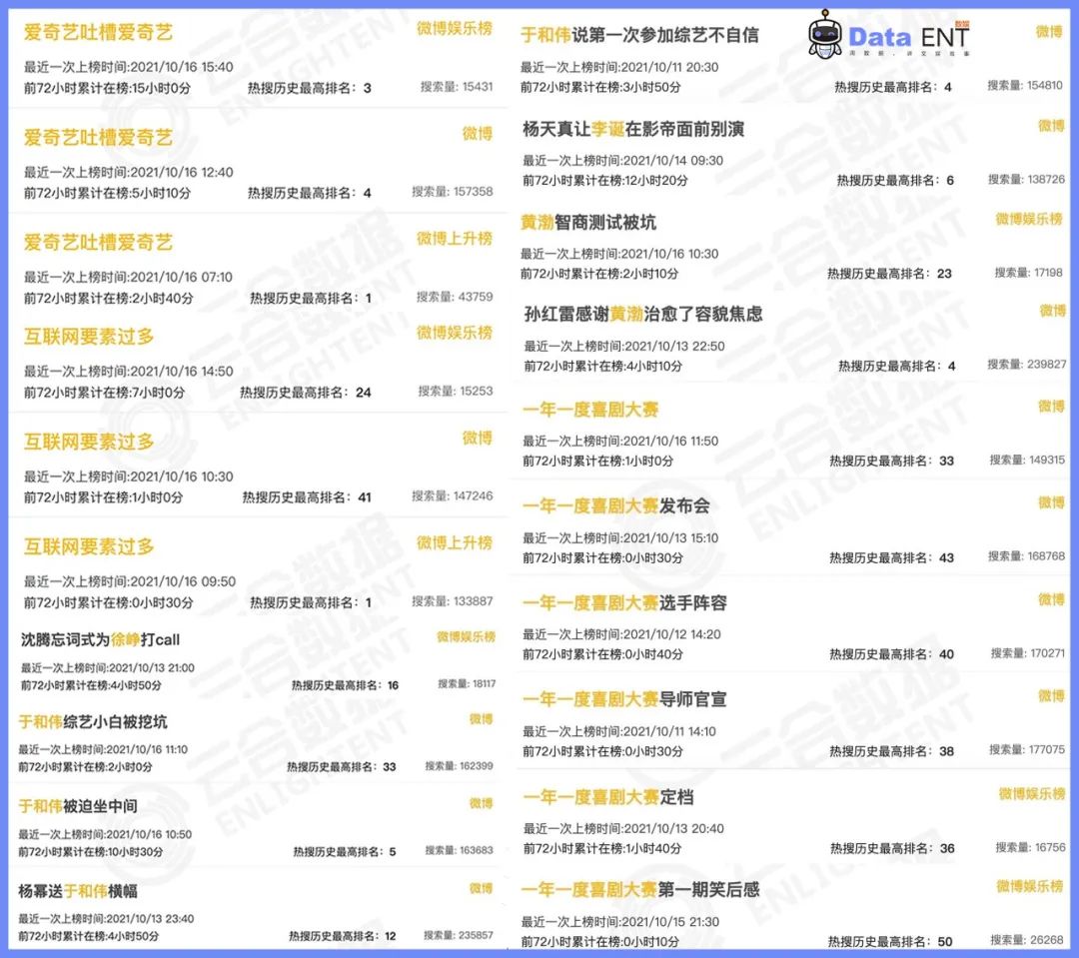The image size is (1079, 958).
Task: Click the search volume 搜索量: 154810
Action: click(x=1025, y=85)
